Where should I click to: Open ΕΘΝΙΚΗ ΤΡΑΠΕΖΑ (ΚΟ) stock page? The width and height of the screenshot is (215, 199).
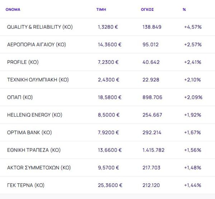pos(33,150)
